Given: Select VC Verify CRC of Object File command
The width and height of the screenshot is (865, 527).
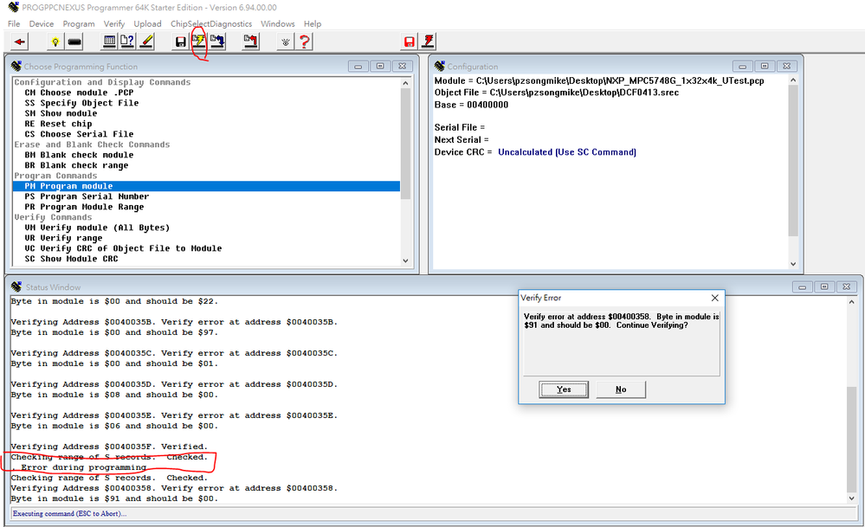Looking at the screenshot, I should (123, 248).
